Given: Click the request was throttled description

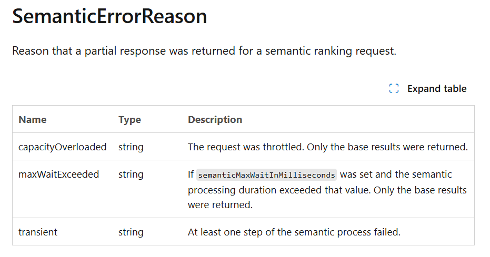Looking at the screenshot, I should tap(246, 147).
